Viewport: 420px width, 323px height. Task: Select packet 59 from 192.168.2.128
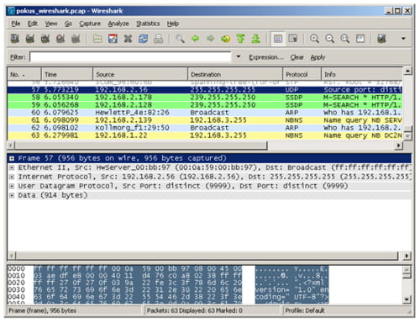pos(205,105)
